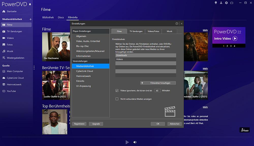Open Der Nachname movie thumbnail
This screenshot has height=146, width=254.
[x=56, y=47]
